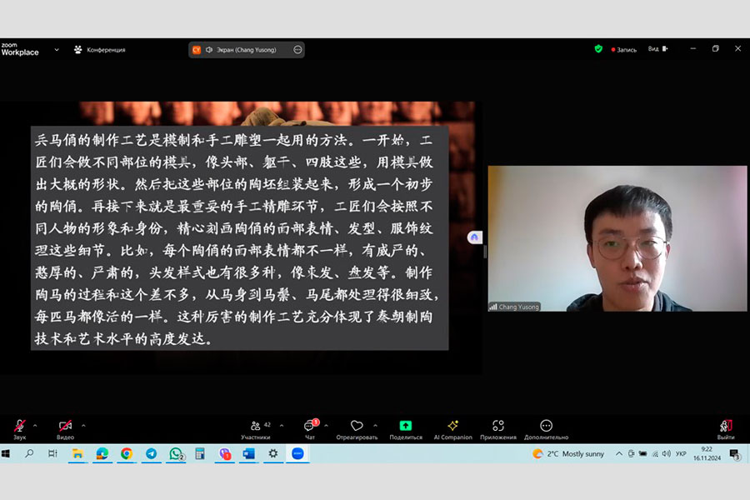The width and height of the screenshot is (750, 500).
Task: Open notification center icon
Action: point(735,454)
